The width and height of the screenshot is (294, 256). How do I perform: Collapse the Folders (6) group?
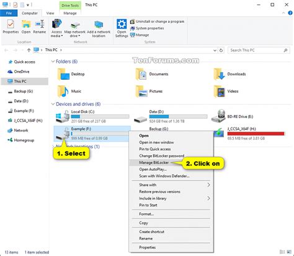pos(53,61)
